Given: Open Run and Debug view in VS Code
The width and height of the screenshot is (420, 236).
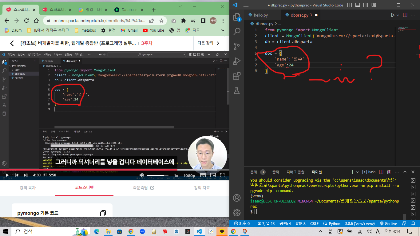Looking at the screenshot, I should 237,61.
